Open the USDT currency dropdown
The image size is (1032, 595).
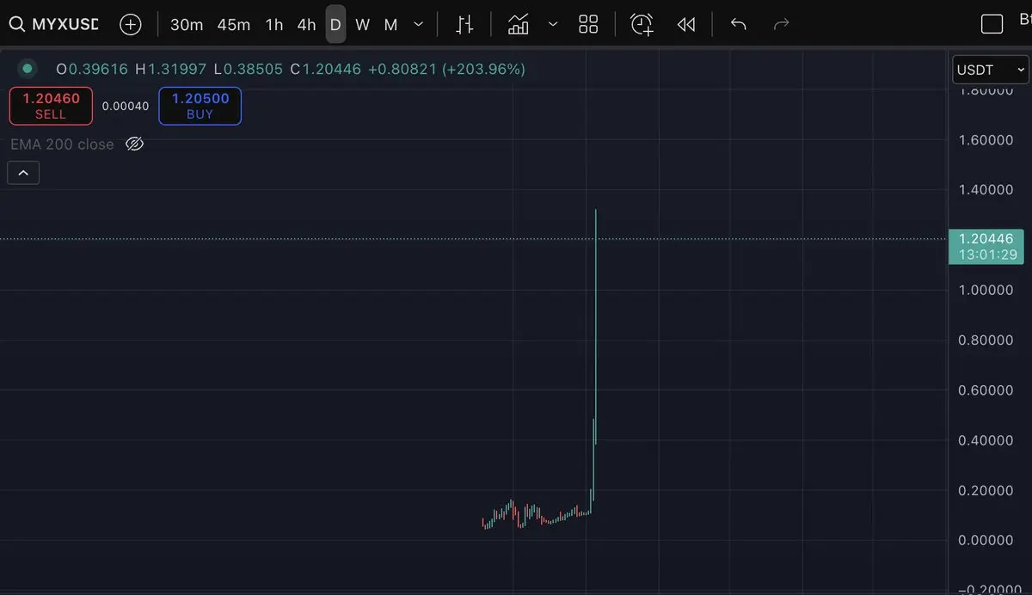pyautogui.click(x=991, y=70)
